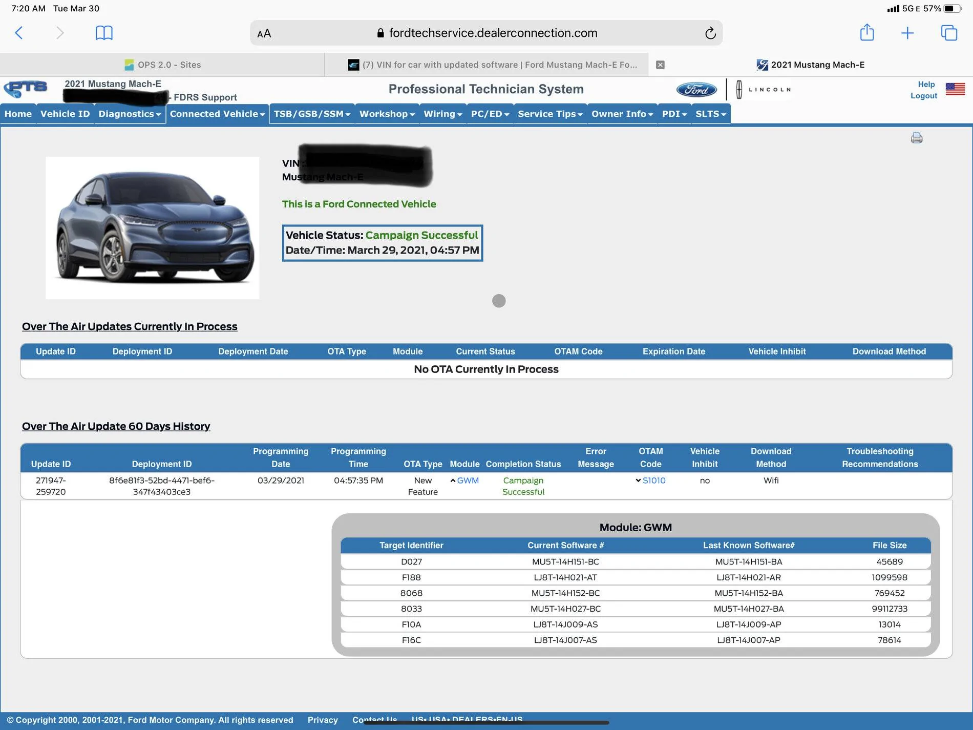
Task: Click the Expiration Date column header
Action: pos(674,351)
